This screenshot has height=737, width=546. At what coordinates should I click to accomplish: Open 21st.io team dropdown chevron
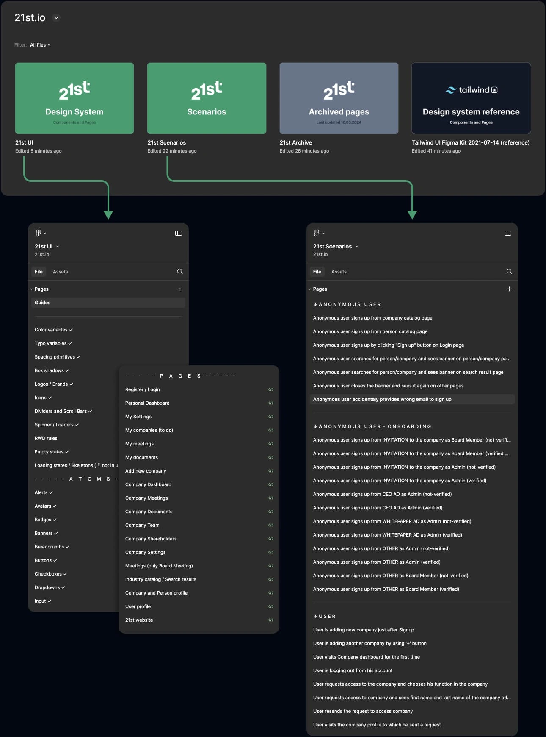(x=56, y=18)
